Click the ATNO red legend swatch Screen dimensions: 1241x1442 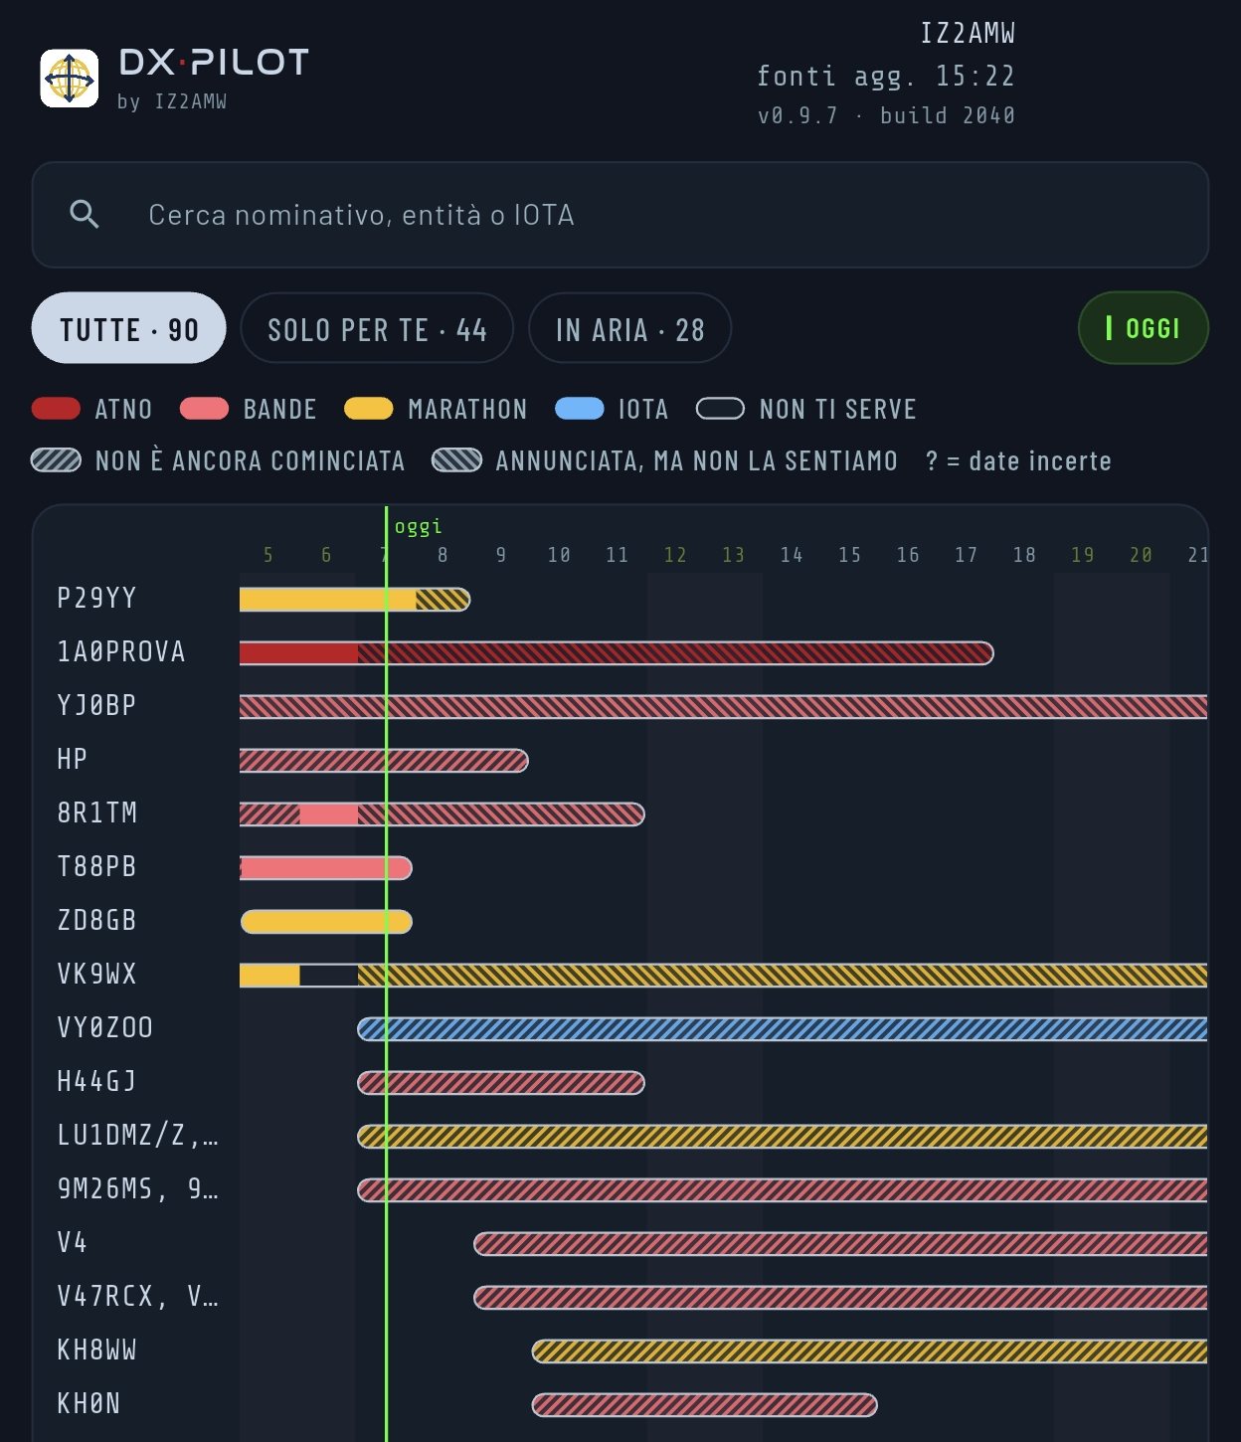click(56, 409)
